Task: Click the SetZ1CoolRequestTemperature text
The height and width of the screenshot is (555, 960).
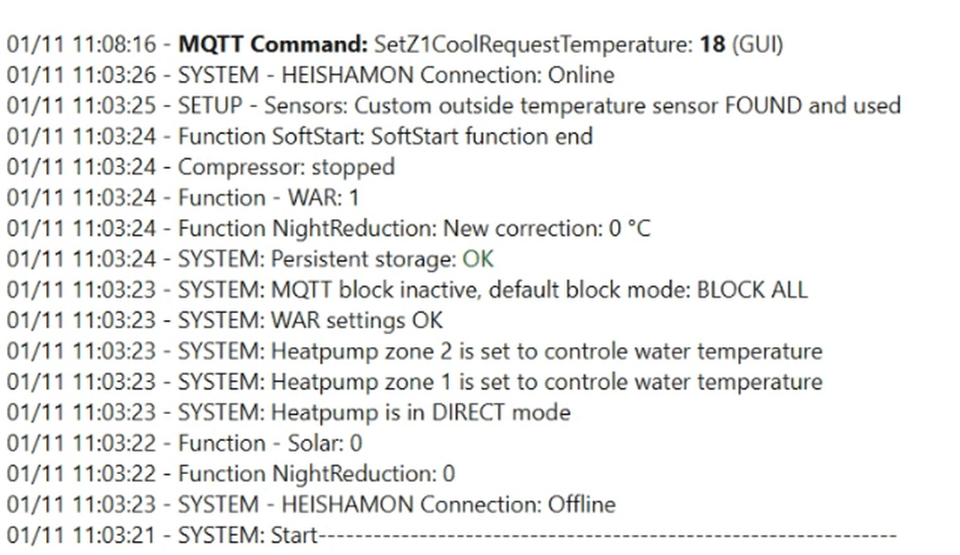Action: coord(534,44)
